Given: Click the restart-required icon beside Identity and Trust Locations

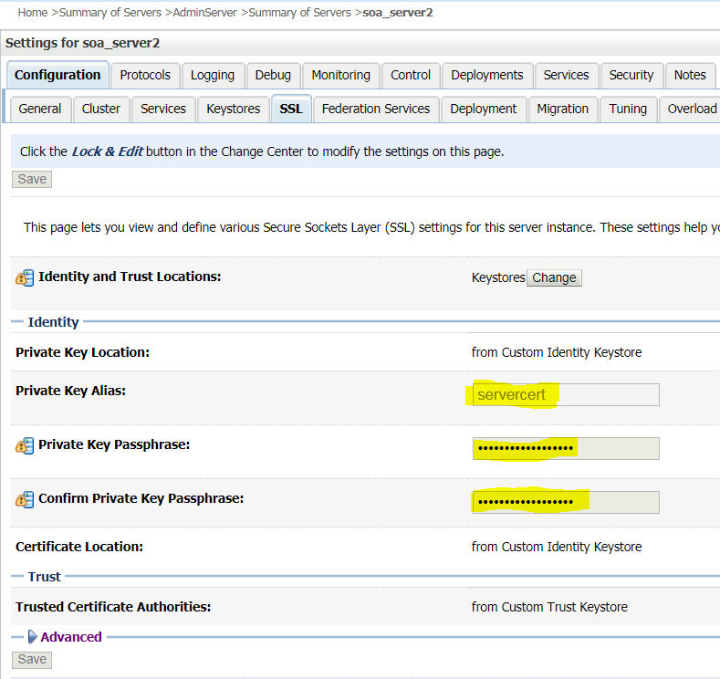Looking at the screenshot, I should (25, 277).
